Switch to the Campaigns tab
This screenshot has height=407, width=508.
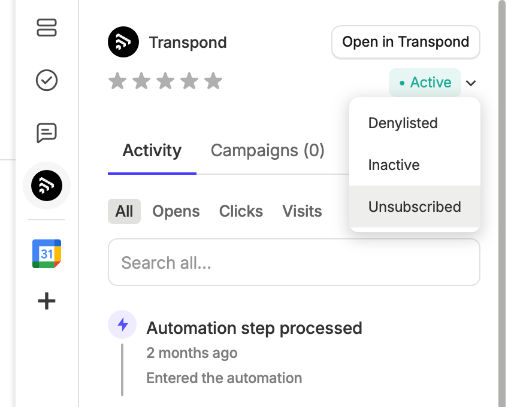[x=267, y=150]
